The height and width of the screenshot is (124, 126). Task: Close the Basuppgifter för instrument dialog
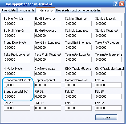click(122, 4)
